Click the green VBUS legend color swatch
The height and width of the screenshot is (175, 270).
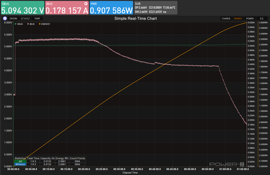coord(15,24)
